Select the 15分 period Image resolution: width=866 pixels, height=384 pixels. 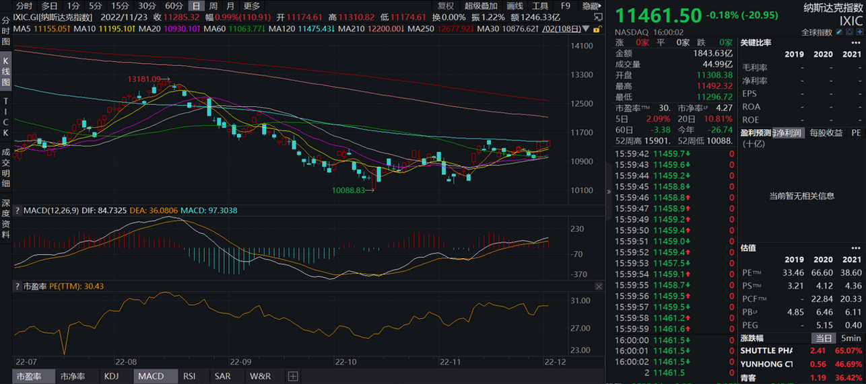pyautogui.click(x=121, y=6)
